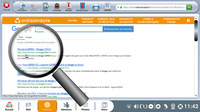Viewport: 200px width, 112px height.
Task: Select the Internet dock icon
Action: (x=47, y=106)
